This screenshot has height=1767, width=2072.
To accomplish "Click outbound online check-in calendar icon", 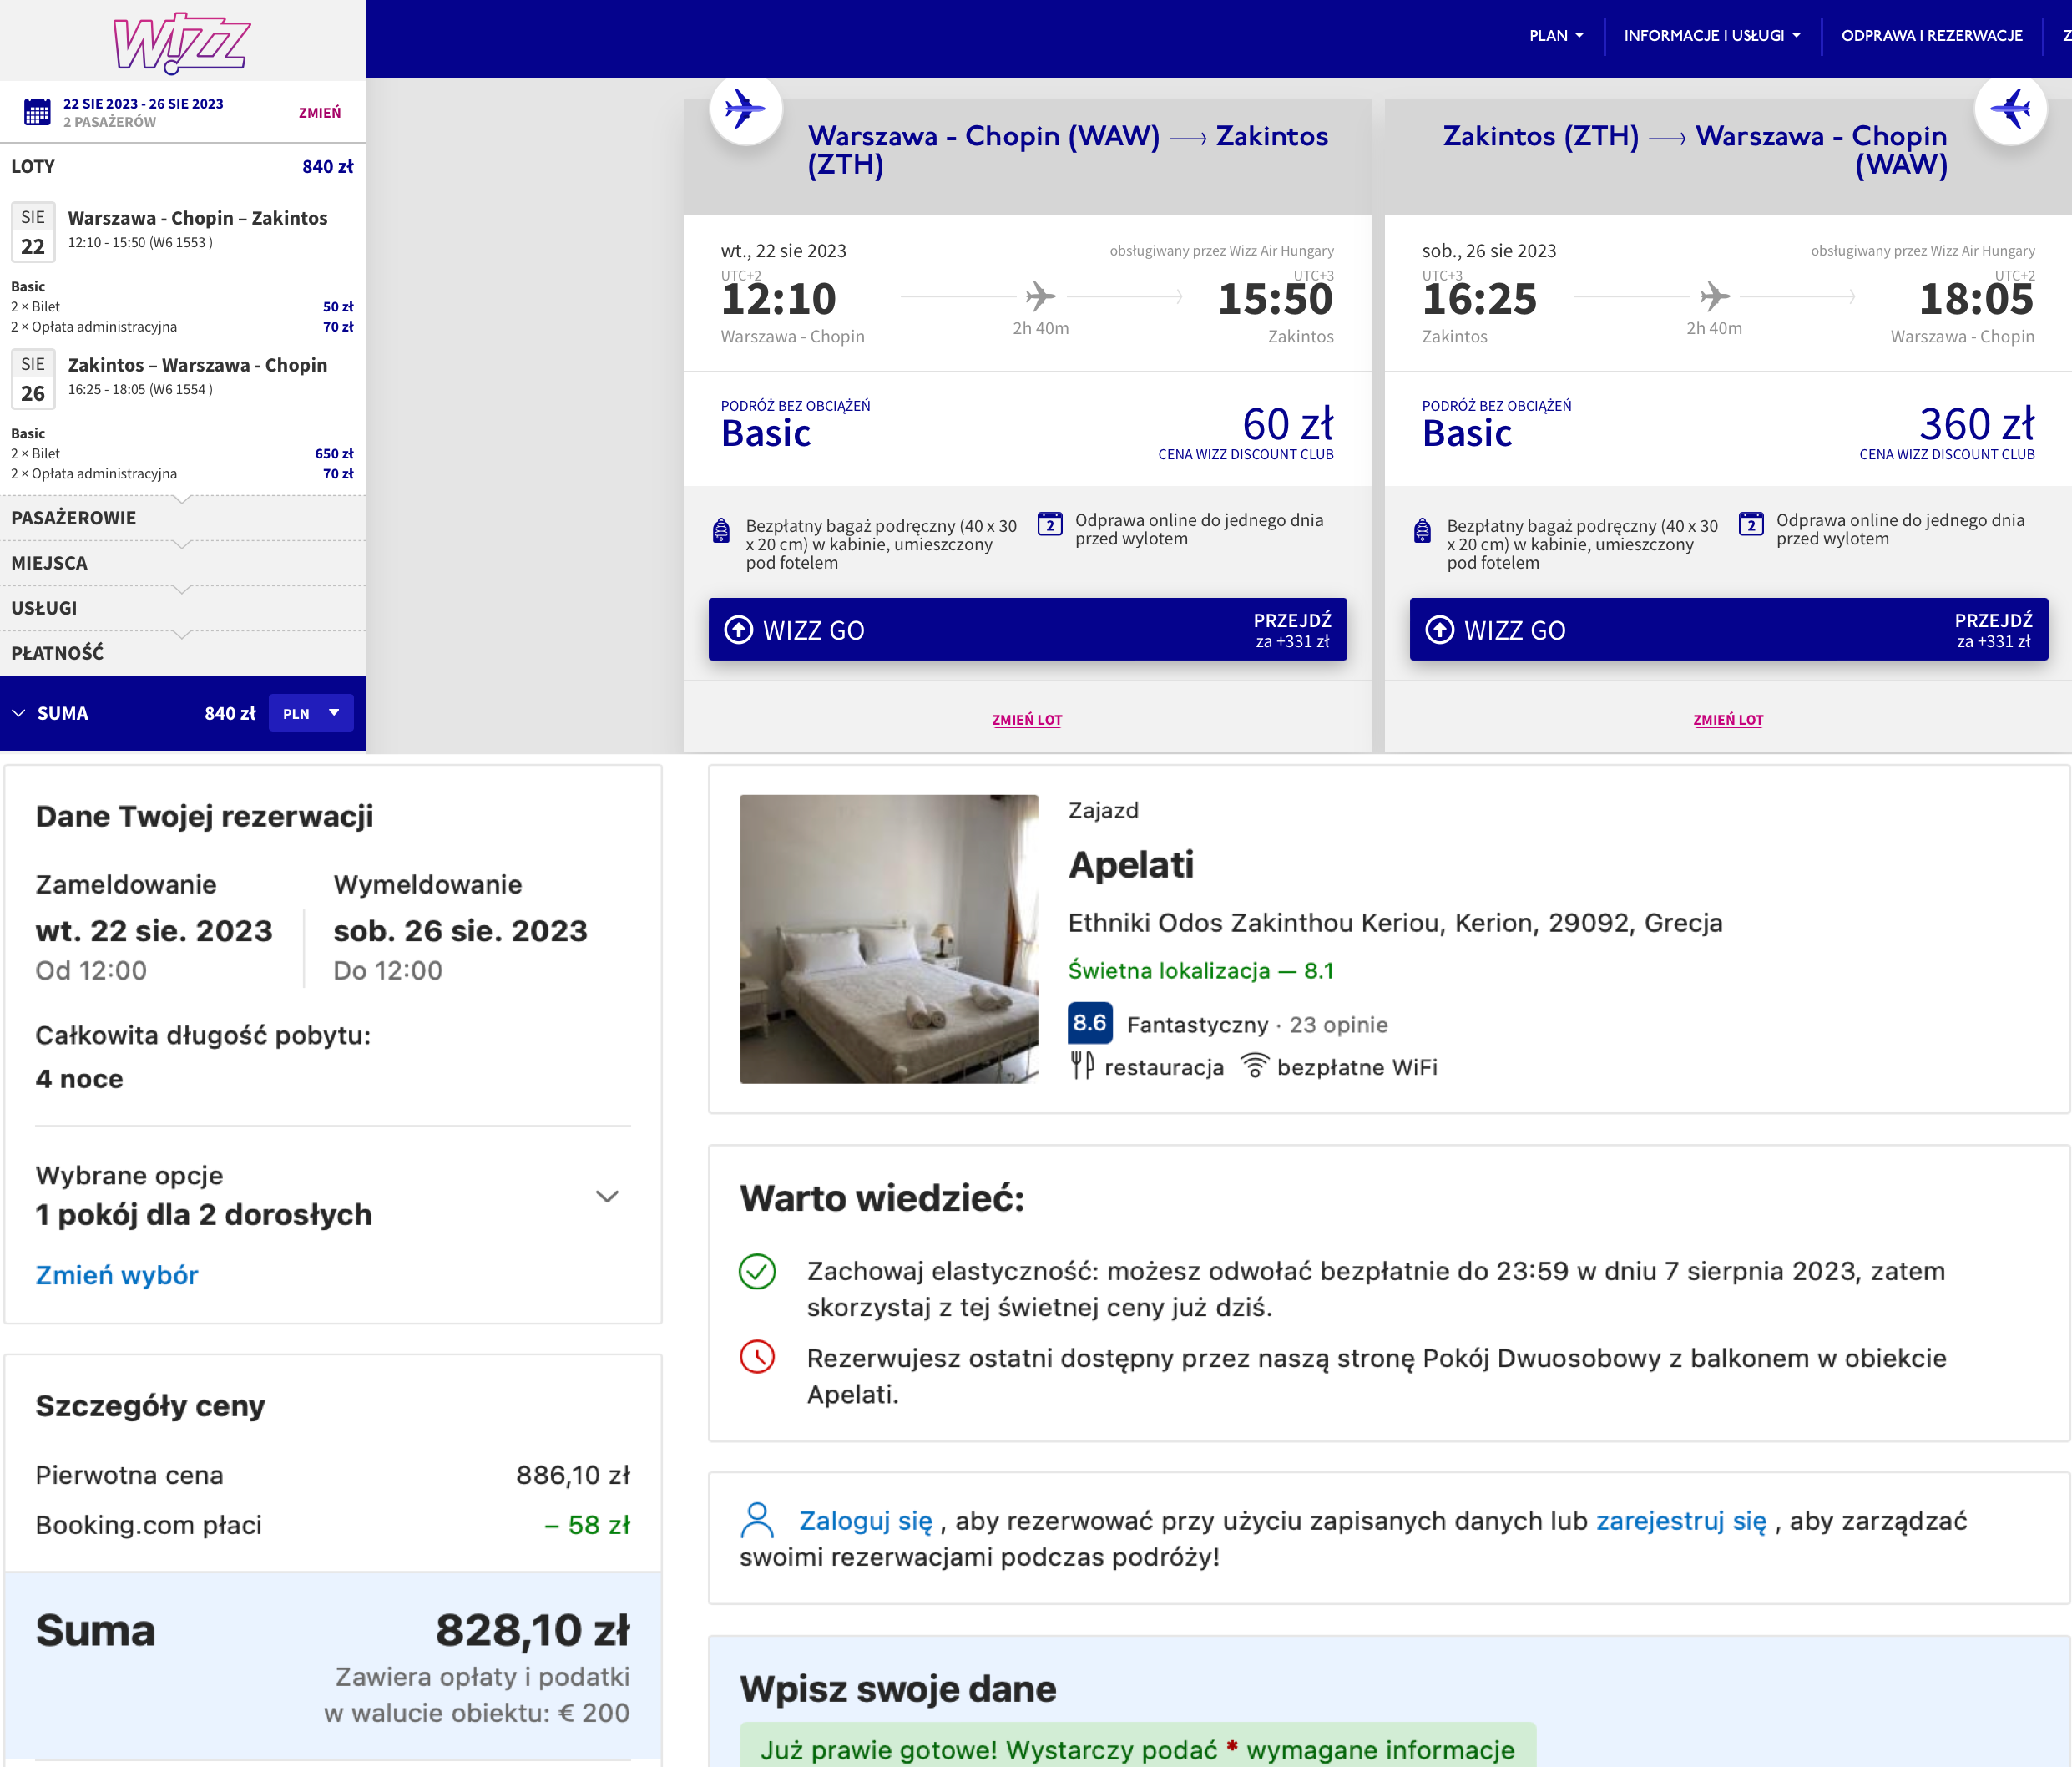I will pos(1050,524).
